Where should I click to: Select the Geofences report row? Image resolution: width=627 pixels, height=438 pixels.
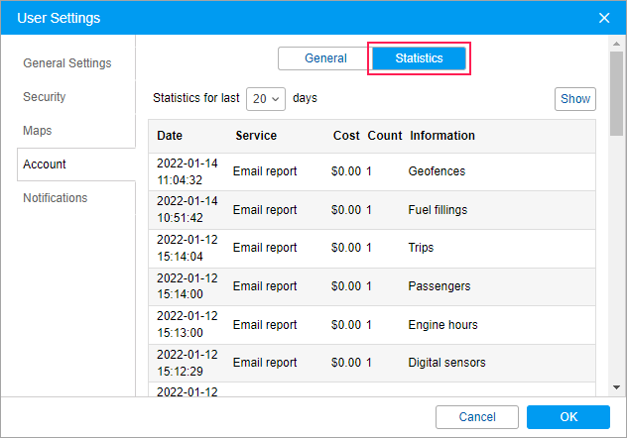[437, 171]
